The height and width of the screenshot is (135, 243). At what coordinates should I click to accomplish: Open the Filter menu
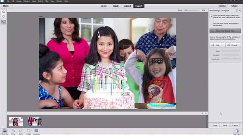coord(47,1)
